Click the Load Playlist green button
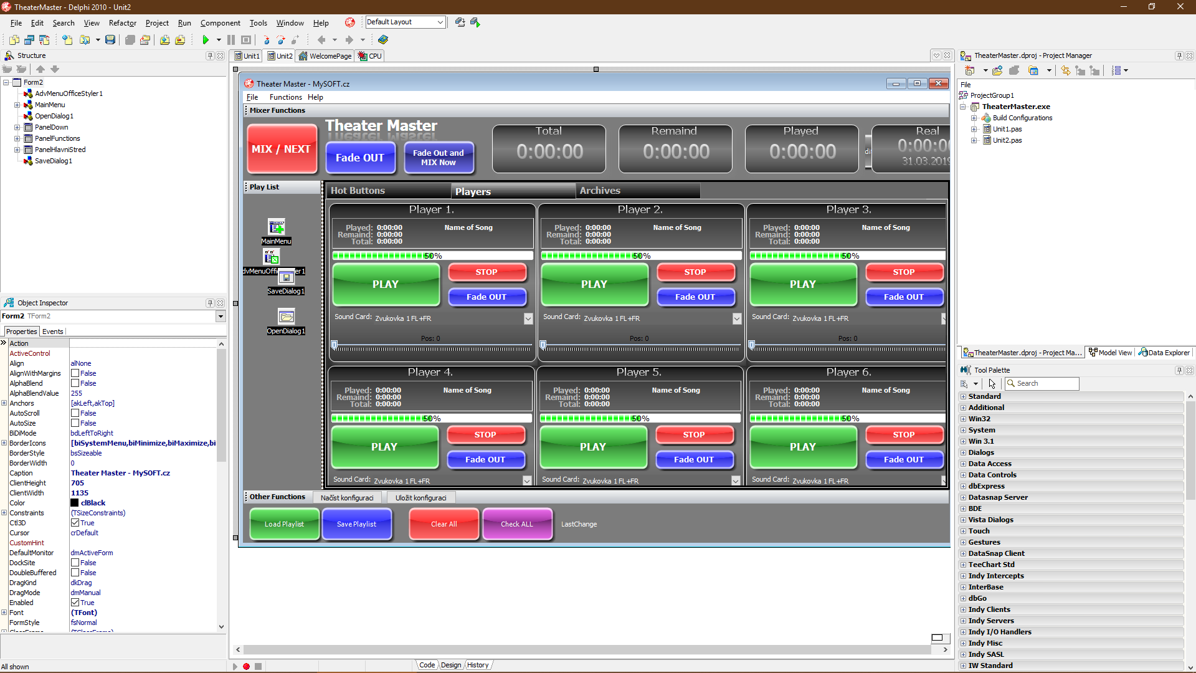The image size is (1196, 673). [x=284, y=524]
